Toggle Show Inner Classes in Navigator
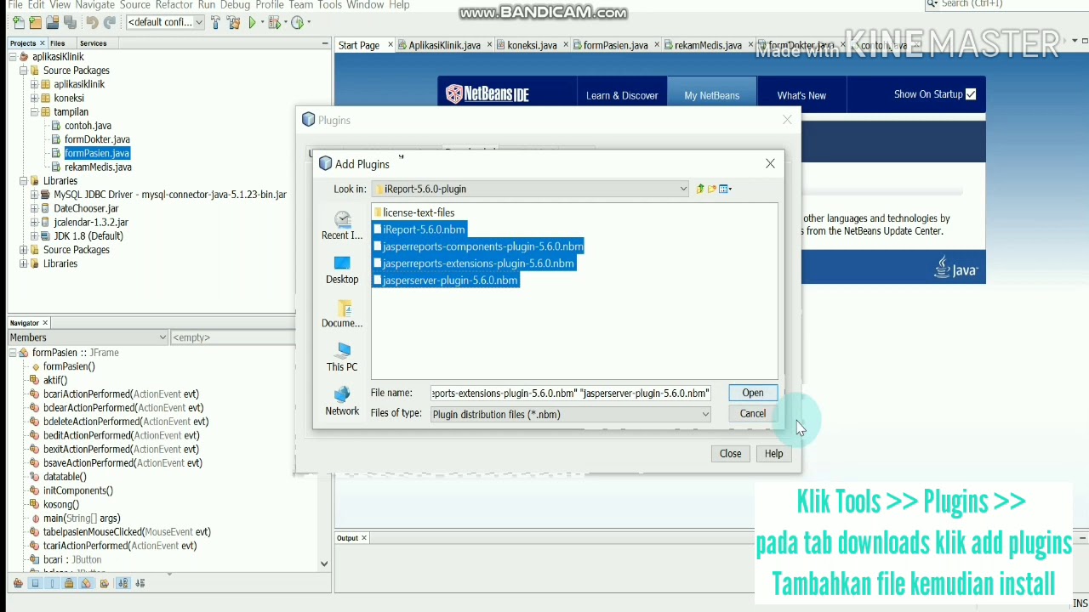The image size is (1089, 612). [86, 583]
